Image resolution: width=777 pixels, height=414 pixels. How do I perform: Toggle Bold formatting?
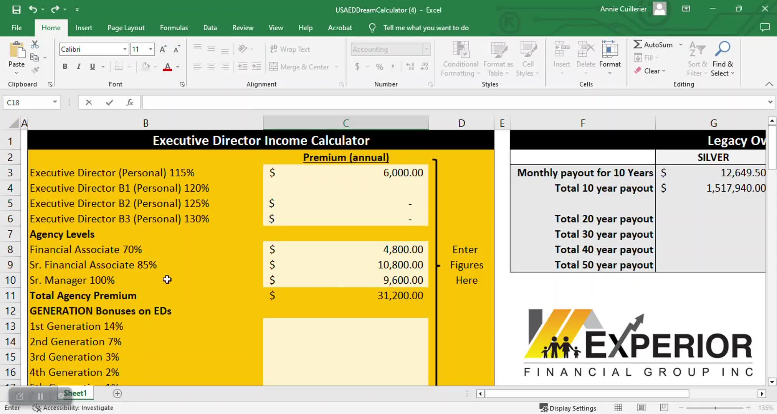[x=65, y=67]
